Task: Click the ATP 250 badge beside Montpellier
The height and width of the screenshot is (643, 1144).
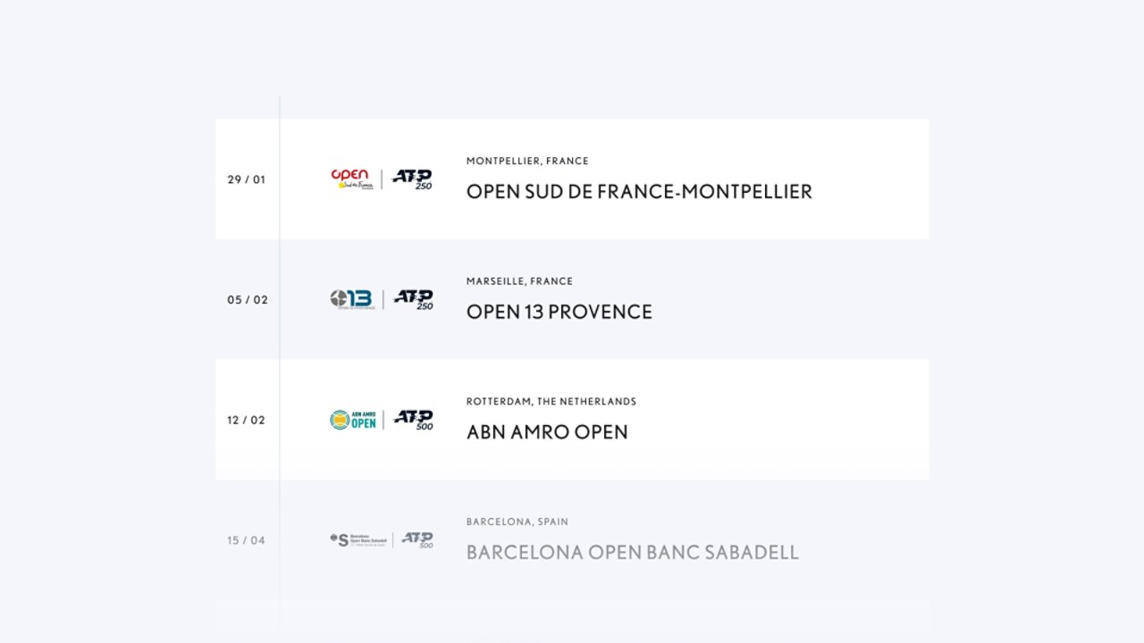Action: click(413, 179)
